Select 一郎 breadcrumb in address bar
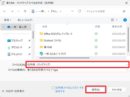 click(42, 11)
